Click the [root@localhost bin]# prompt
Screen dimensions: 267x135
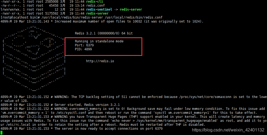(20, 17)
